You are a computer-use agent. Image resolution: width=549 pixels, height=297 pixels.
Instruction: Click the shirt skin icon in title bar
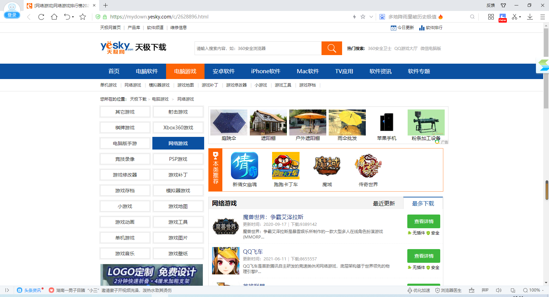[503, 5]
